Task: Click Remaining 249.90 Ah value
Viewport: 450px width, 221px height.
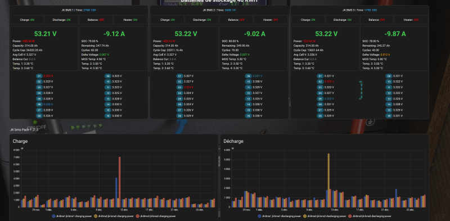Action: click(x=235, y=46)
